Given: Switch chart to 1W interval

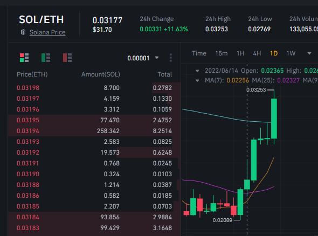Looking at the screenshot, I should [x=291, y=53].
